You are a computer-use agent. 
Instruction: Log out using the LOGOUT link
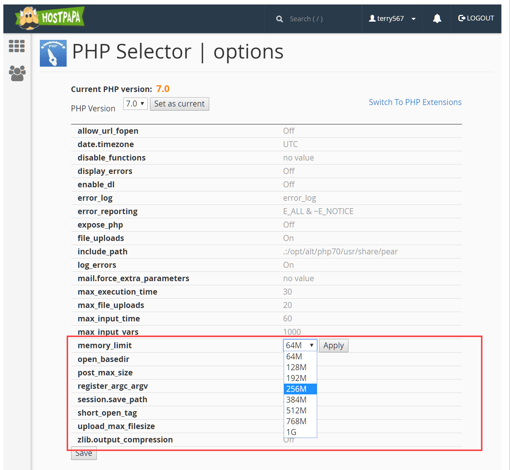coord(476,18)
